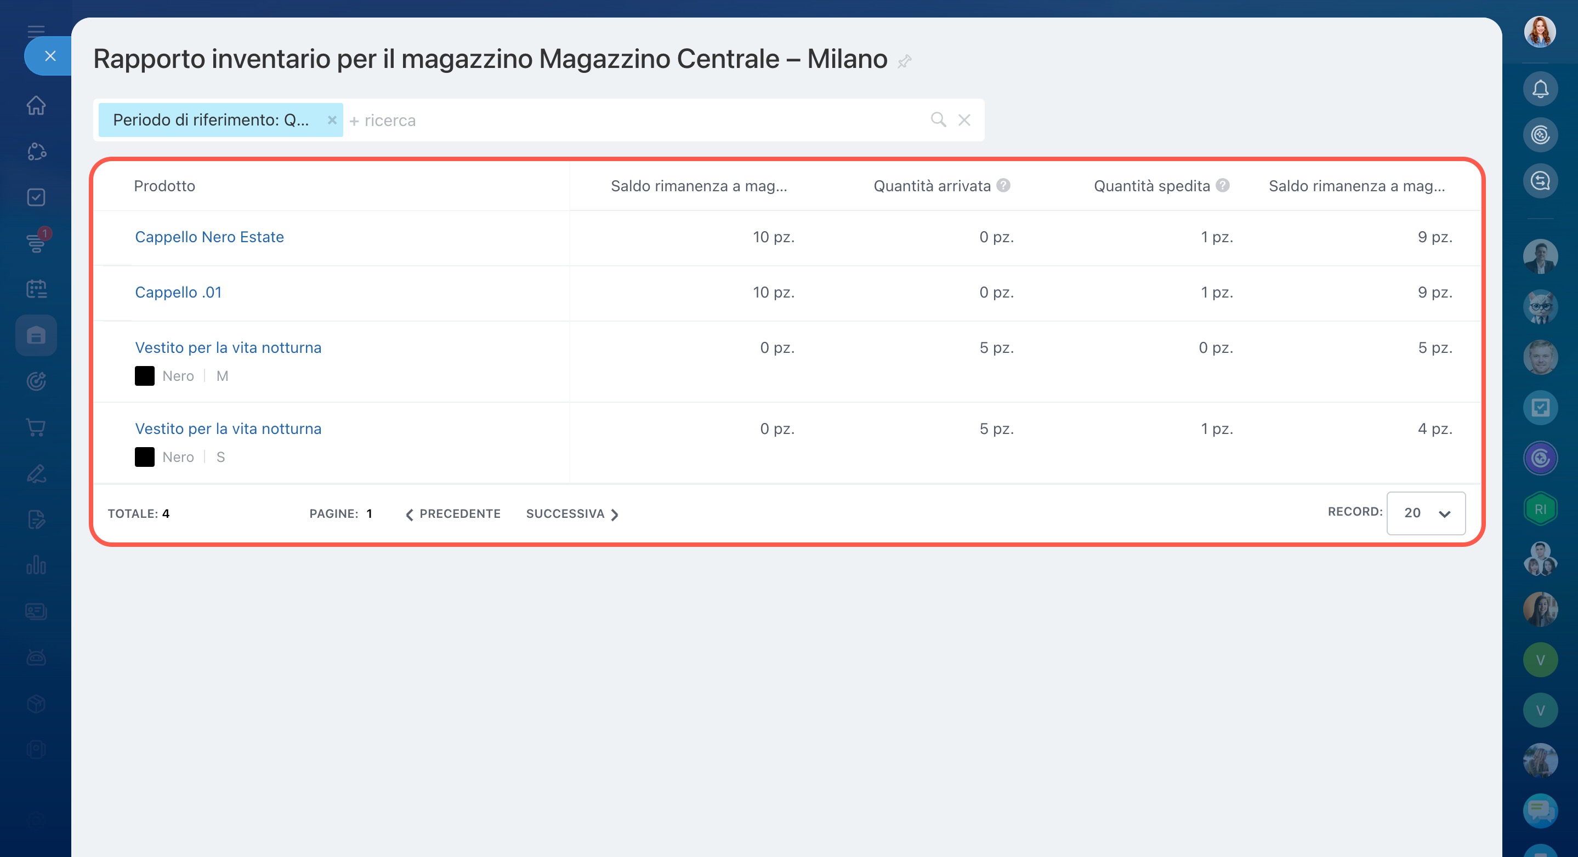Open the hamburger menu at top left

(36, 31)
